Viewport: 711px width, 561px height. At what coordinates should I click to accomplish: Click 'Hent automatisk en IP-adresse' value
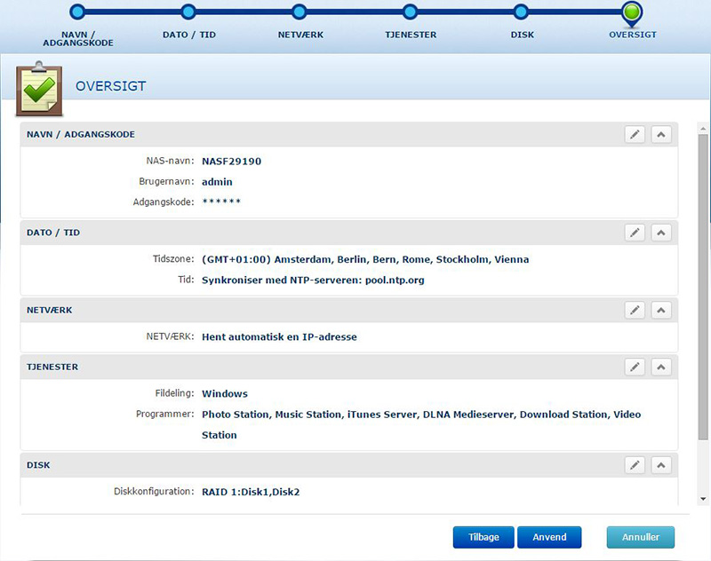(x=279, y=337)
